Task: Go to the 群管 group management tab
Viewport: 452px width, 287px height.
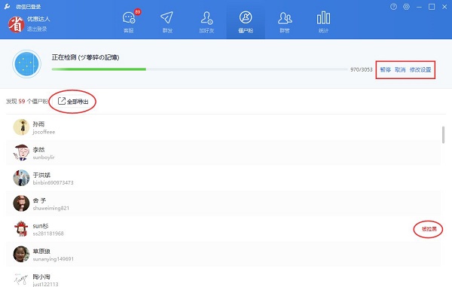Action: pos(285,22)
